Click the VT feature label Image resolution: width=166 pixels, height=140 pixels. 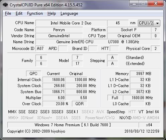pyautogui.click(x=141, y=112)
